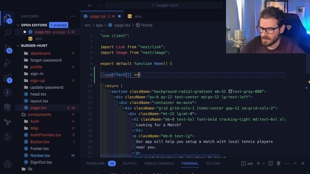Go back with the navigation arrow
Viewport: 310px width, 174px height.
[90, 5]
